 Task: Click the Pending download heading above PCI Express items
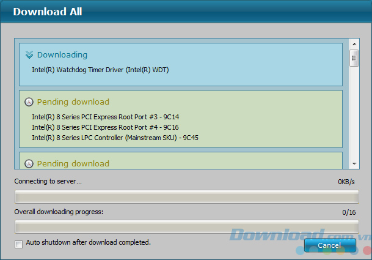coord(73,102)
